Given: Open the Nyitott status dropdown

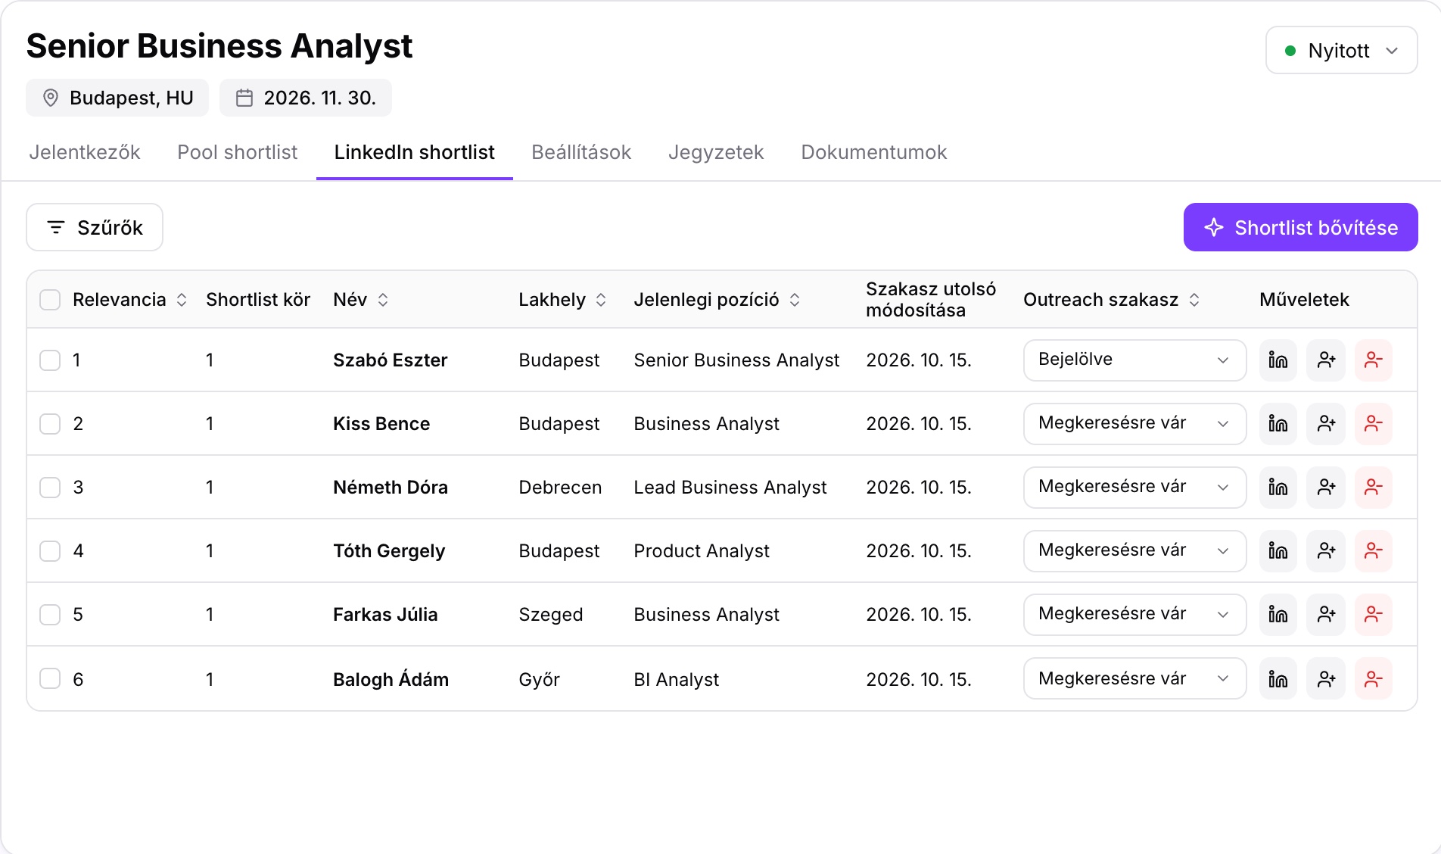Looking at the screenshot, I should click(x=1341, y=51).
